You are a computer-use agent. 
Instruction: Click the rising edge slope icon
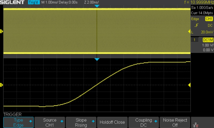pos(196,25)
